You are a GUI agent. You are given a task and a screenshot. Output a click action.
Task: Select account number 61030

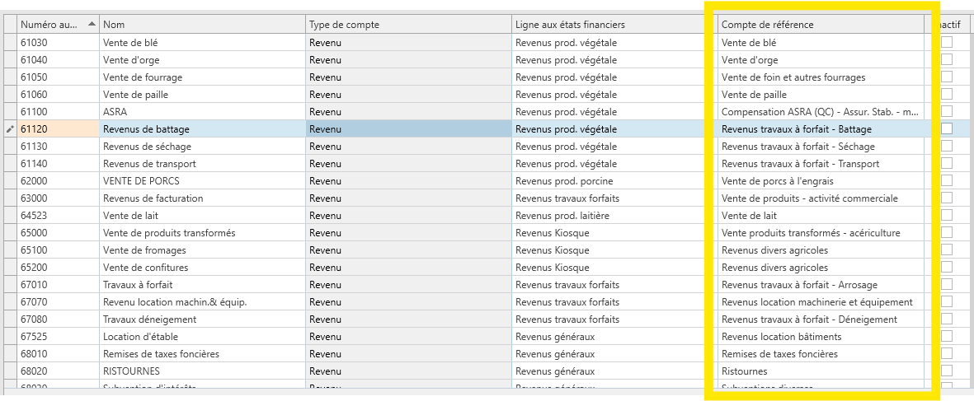[58, 43]
